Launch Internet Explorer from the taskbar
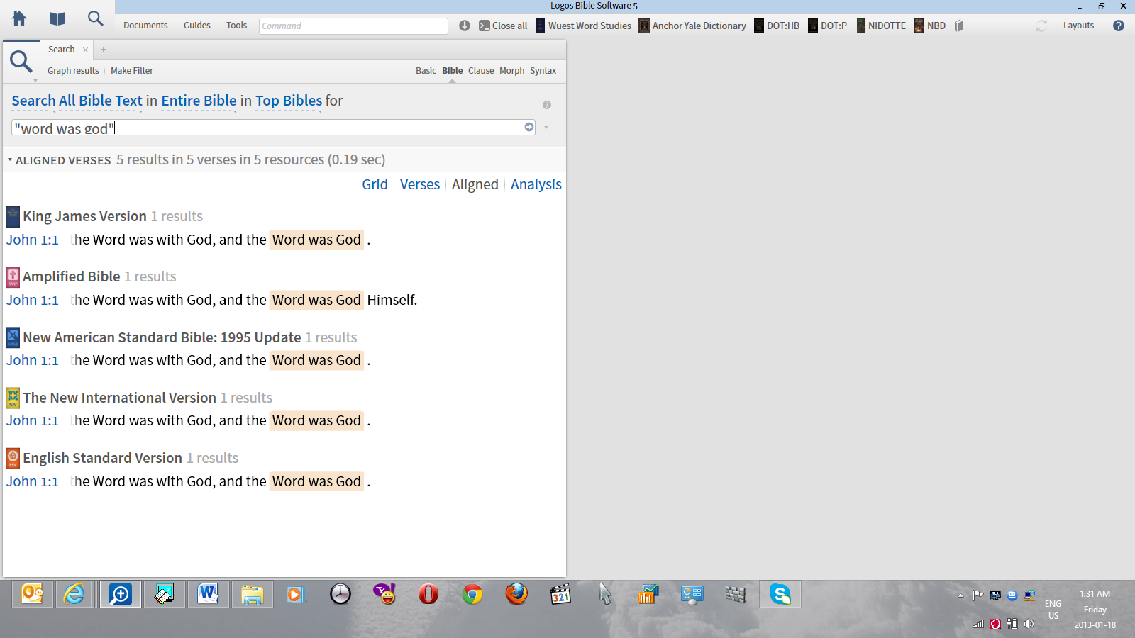Viewport: 1135px width, 638px height. [74, 594]
